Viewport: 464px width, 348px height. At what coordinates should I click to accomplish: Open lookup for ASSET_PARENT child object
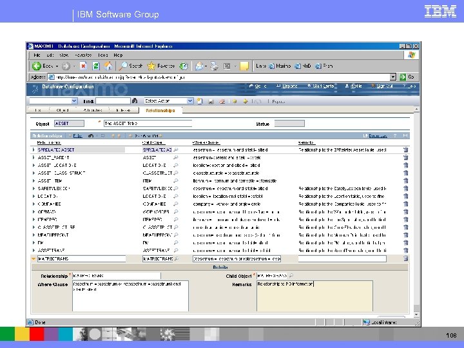tap(176, 157)
